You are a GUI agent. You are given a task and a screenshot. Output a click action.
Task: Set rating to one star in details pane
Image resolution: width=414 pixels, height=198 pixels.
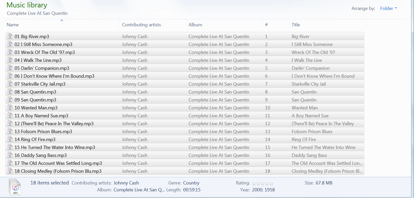(254, 183)
